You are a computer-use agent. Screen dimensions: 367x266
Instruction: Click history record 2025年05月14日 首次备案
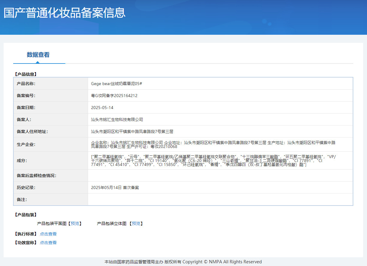[x=115, y=188]
